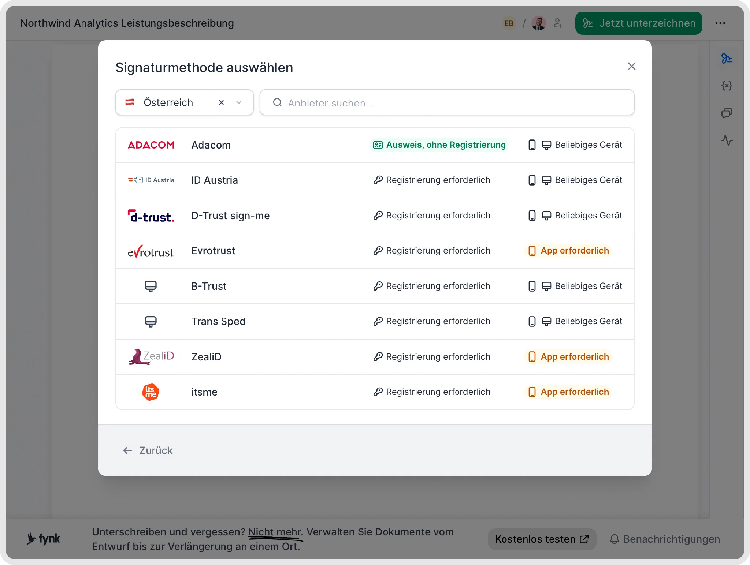Click Beliebiges Gerät in the Adacom row
The width and height of the screenshot is (750, 565).
coord(575,145)
